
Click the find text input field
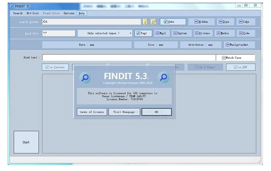click(x=128, y=57)
